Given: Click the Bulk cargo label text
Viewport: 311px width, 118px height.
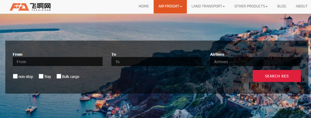Looking at the screenshot, I should pyautogui.click(x=71, y=77).
